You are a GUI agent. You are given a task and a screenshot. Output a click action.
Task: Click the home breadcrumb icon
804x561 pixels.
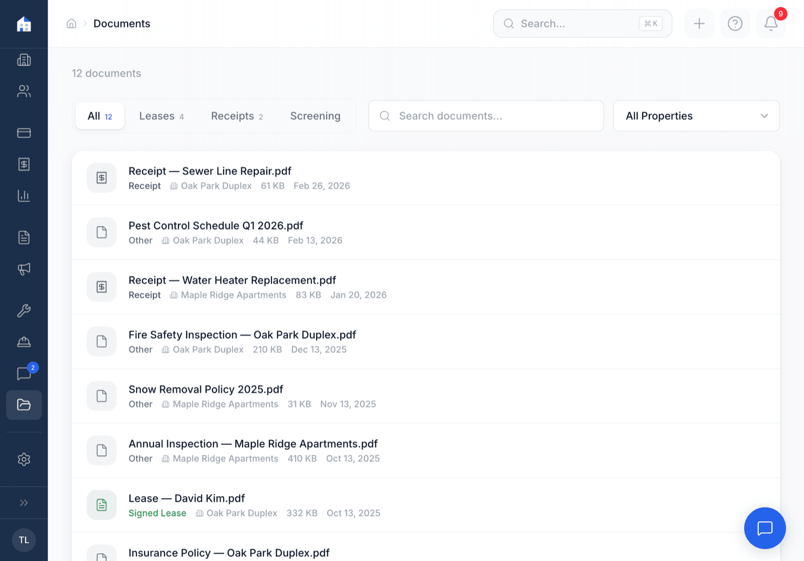[x=71, y=24]
